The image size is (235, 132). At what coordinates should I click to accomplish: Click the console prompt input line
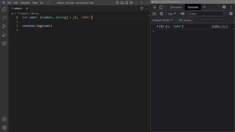194,31
